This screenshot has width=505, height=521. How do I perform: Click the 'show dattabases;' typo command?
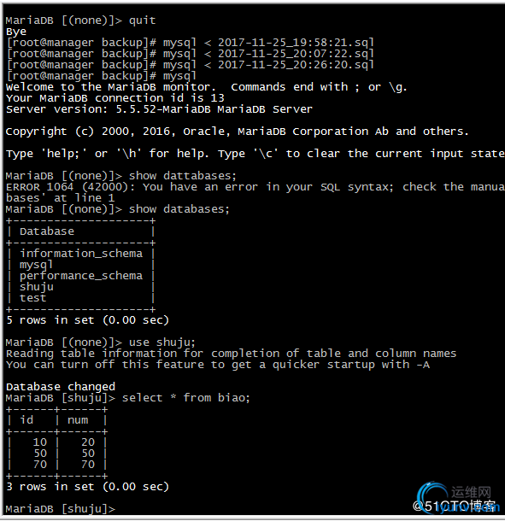click(183, 176)
